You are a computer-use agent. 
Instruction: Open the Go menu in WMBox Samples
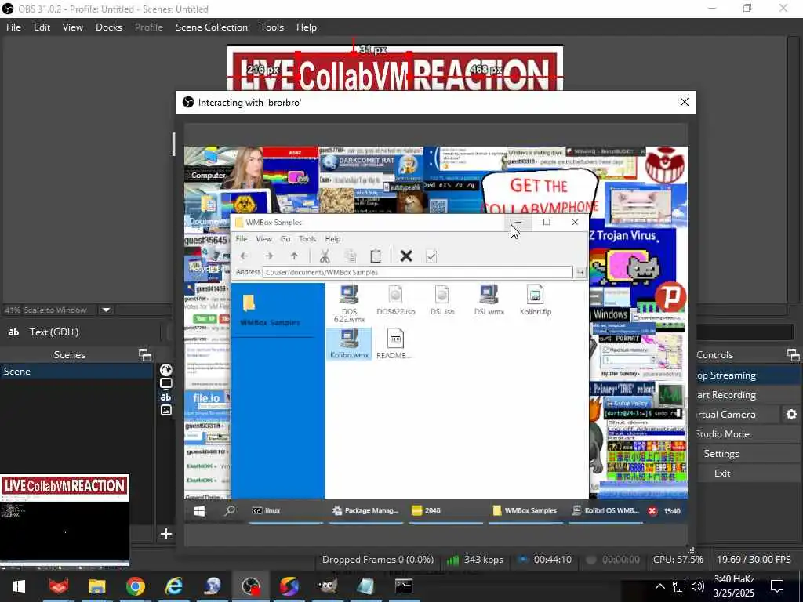285,239
